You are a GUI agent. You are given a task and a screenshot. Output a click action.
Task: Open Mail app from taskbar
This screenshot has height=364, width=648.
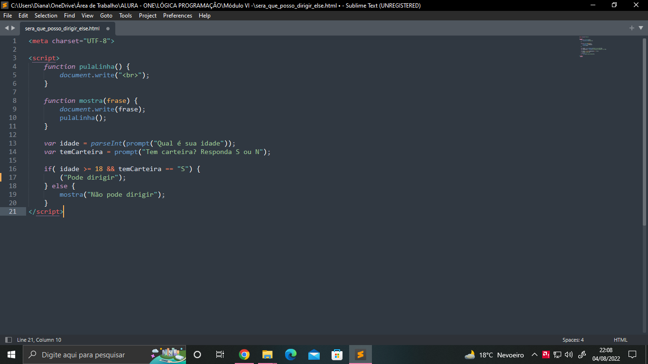point(314,355)
